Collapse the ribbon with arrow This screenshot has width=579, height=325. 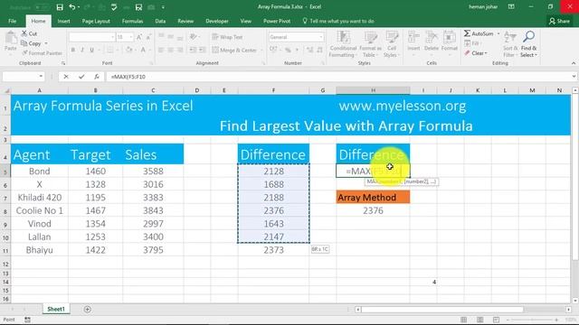(x=574, y=63)
